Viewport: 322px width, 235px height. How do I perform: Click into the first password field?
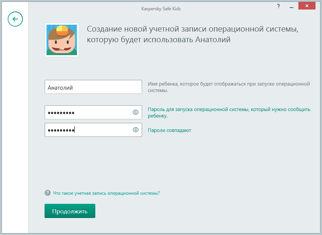tap(88, 113)
